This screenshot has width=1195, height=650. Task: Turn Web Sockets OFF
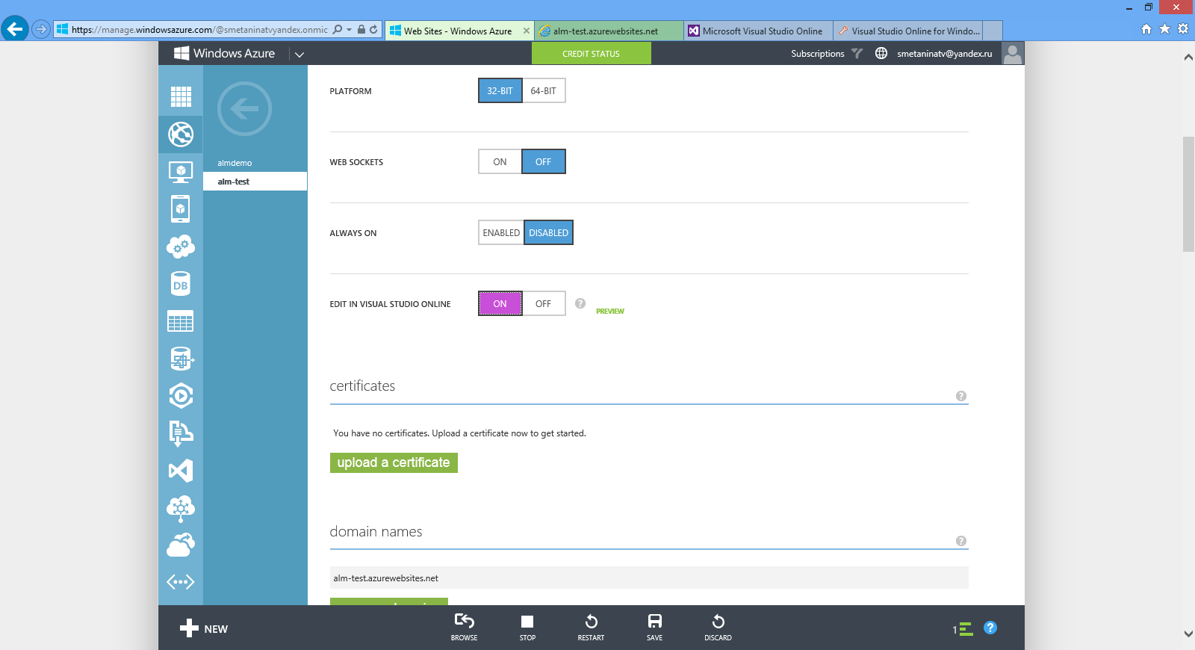(543, 162)
